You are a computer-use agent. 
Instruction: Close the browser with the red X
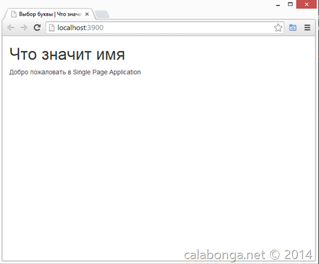click(x=306, y=4)
